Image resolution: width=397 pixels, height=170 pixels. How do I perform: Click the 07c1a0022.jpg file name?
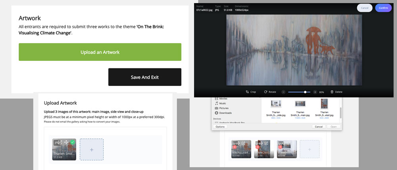pyautogui.click(x=204, y=10)
